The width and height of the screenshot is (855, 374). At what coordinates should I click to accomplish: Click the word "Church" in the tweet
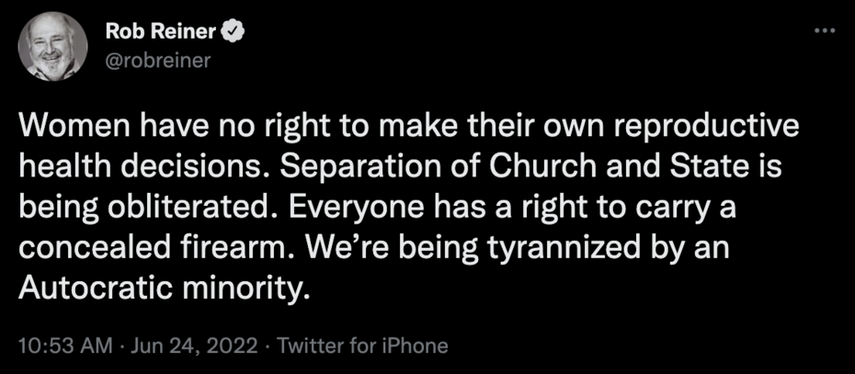click(534, 168)
